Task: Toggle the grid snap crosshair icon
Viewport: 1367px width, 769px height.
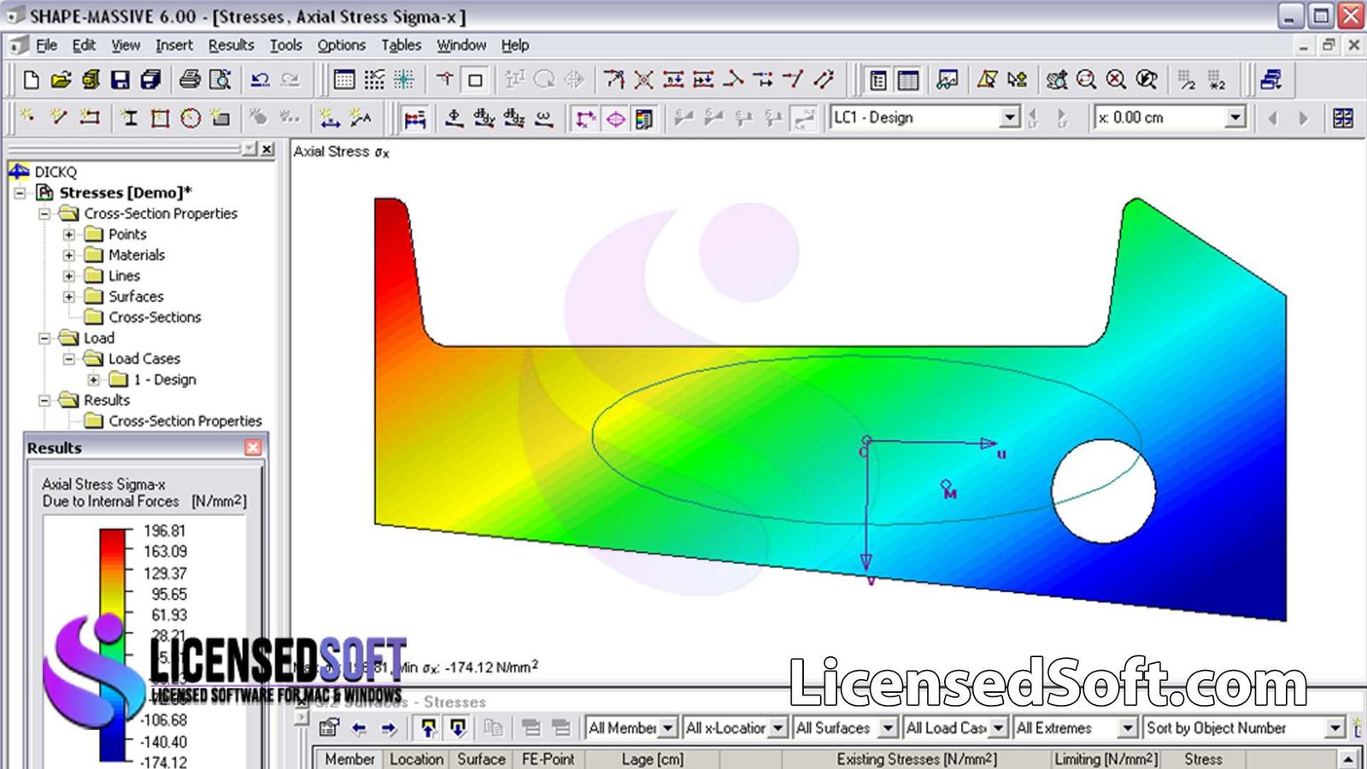Action: coord(404,80)
